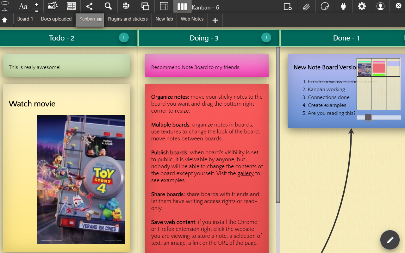Click the Toy Story 4 poster thumbnail

click(81, 179)
